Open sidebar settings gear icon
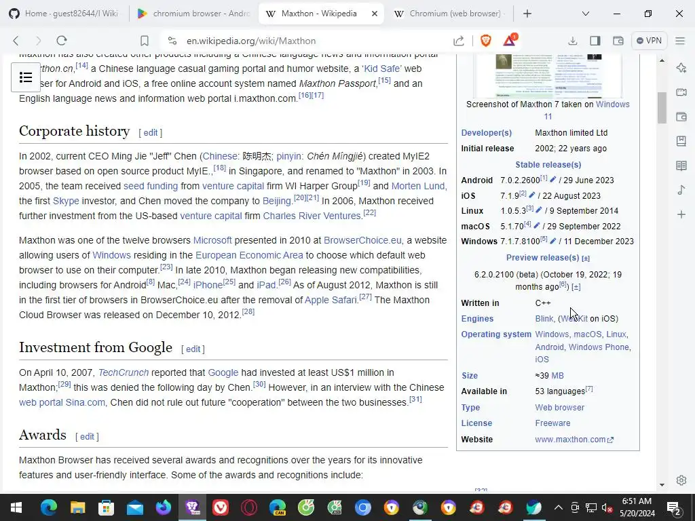695x521 pixels. coord(681,480)
